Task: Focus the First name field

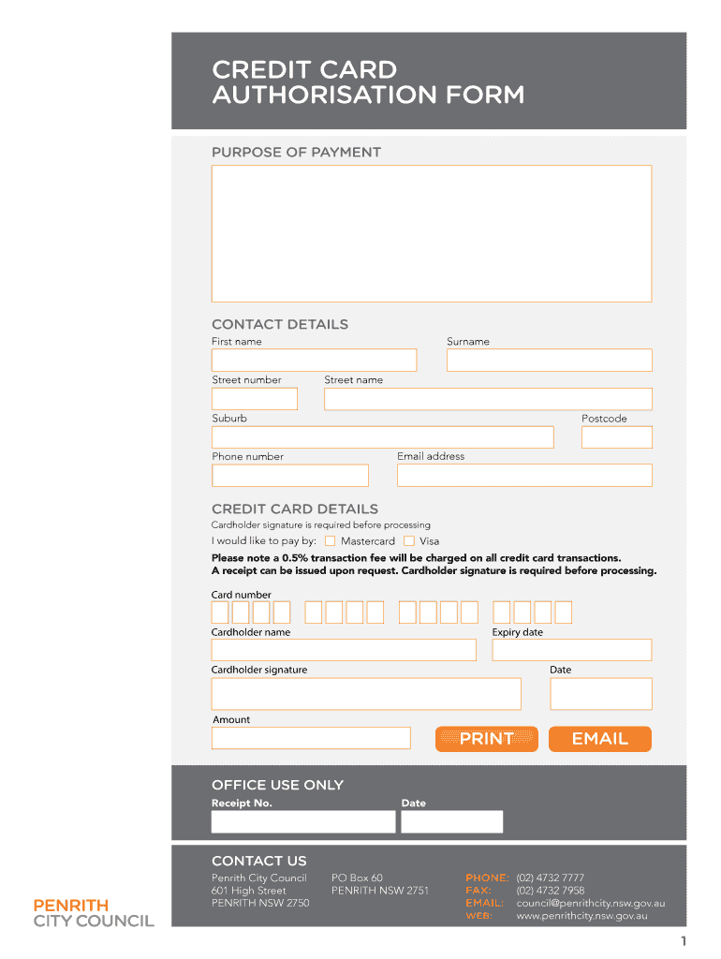Action: (314, 361)
